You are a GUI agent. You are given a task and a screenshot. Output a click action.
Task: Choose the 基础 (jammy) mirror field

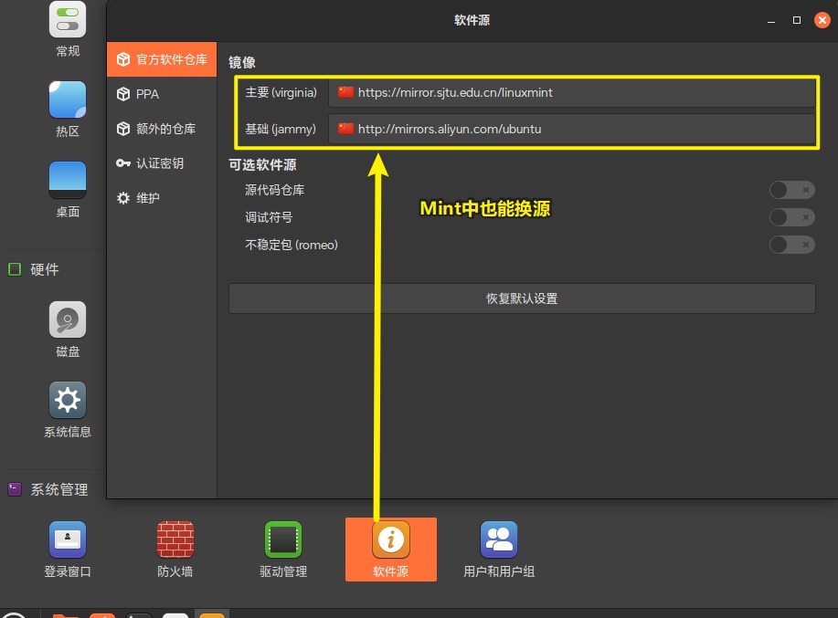pyautogui.click(x=571, y=130)
